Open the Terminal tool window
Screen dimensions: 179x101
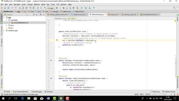point(49,92)
